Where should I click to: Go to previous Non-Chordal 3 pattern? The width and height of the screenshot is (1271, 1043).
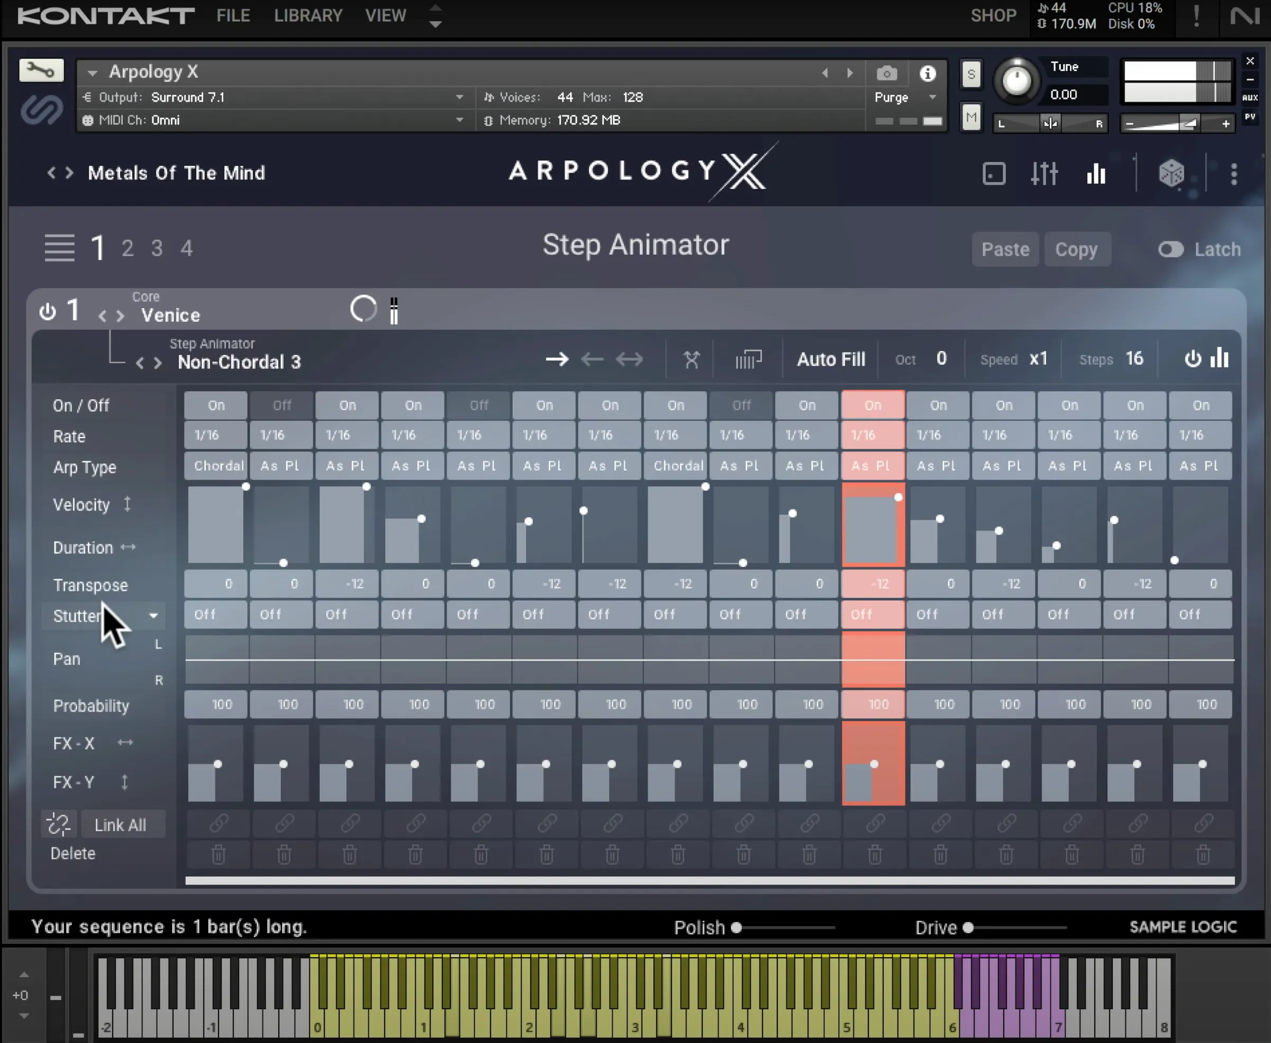(140, 362)
